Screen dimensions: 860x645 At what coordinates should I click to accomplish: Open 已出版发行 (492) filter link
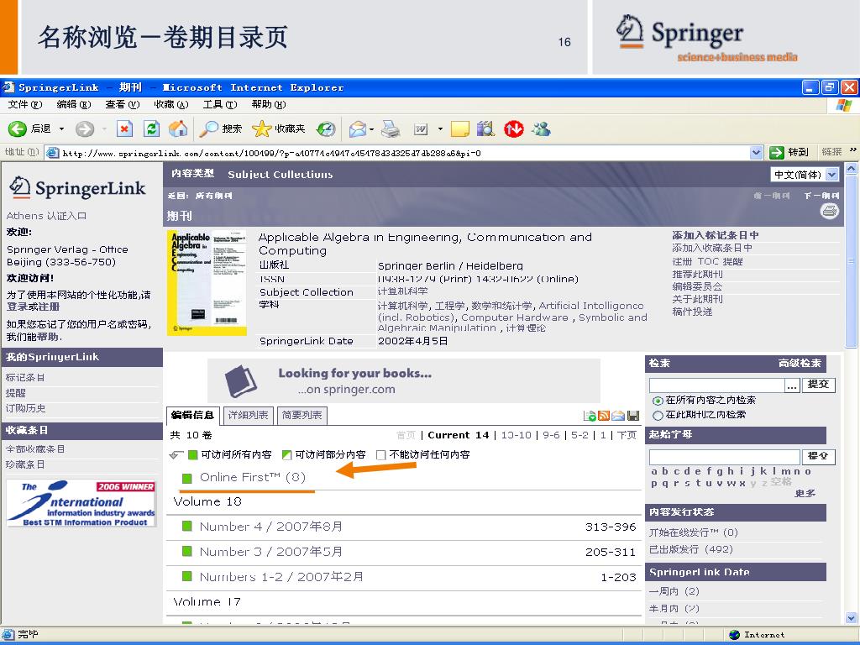pos(691,549)
